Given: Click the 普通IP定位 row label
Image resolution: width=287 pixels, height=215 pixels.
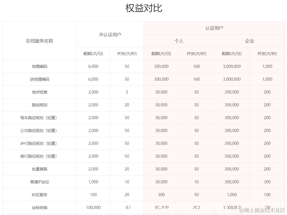Looking at the screenshot, I should pyautogui.click(x=39, y=182).
